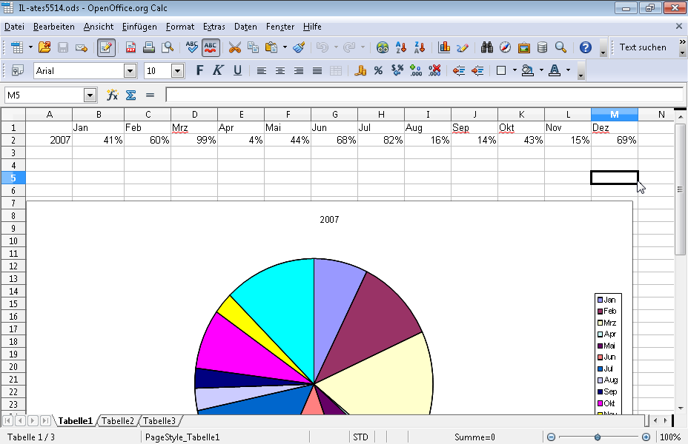Click the Function equals button
This screenshot has height=444, width=688.
(x=150, y=95)
